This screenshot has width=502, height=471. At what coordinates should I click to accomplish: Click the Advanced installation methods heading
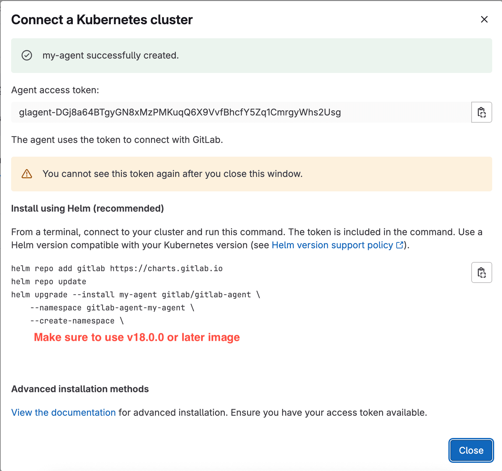[x=80, y=389]
